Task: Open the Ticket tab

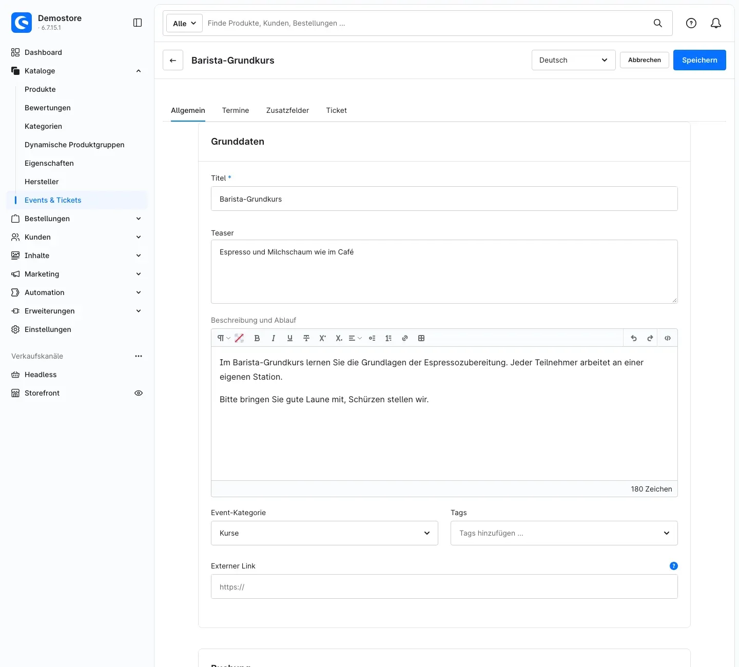Action: [337, 110]
